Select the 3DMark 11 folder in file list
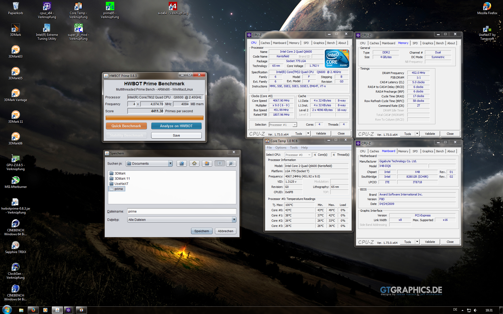 [119, 178]
